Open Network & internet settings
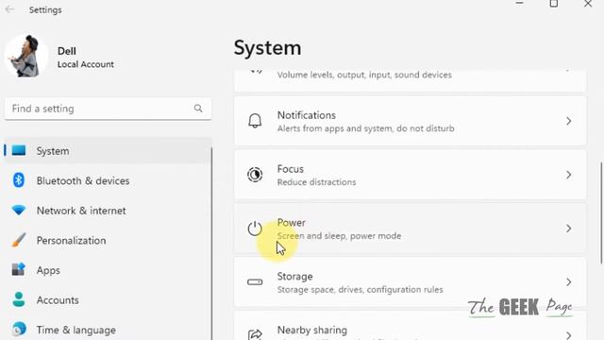 (108, 211)
